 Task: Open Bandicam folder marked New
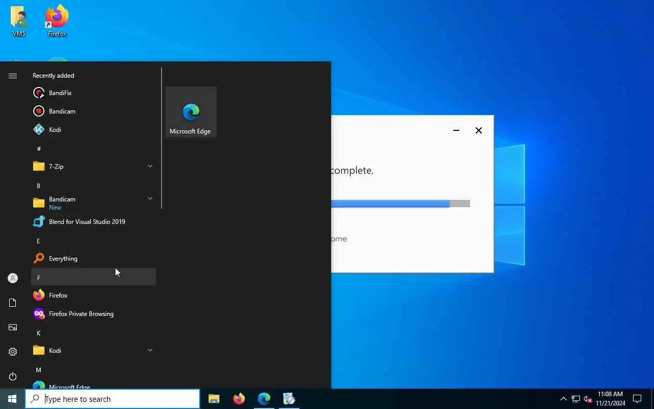(94, 203)
